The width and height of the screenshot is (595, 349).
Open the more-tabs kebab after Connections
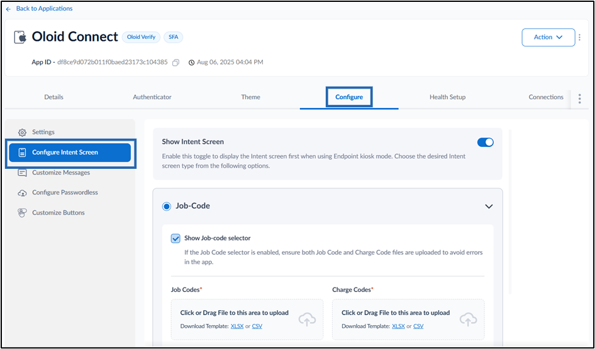579,99
